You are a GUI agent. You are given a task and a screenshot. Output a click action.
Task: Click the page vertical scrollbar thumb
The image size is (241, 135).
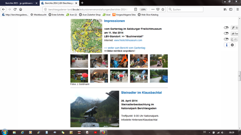click(x=239, y=76)
